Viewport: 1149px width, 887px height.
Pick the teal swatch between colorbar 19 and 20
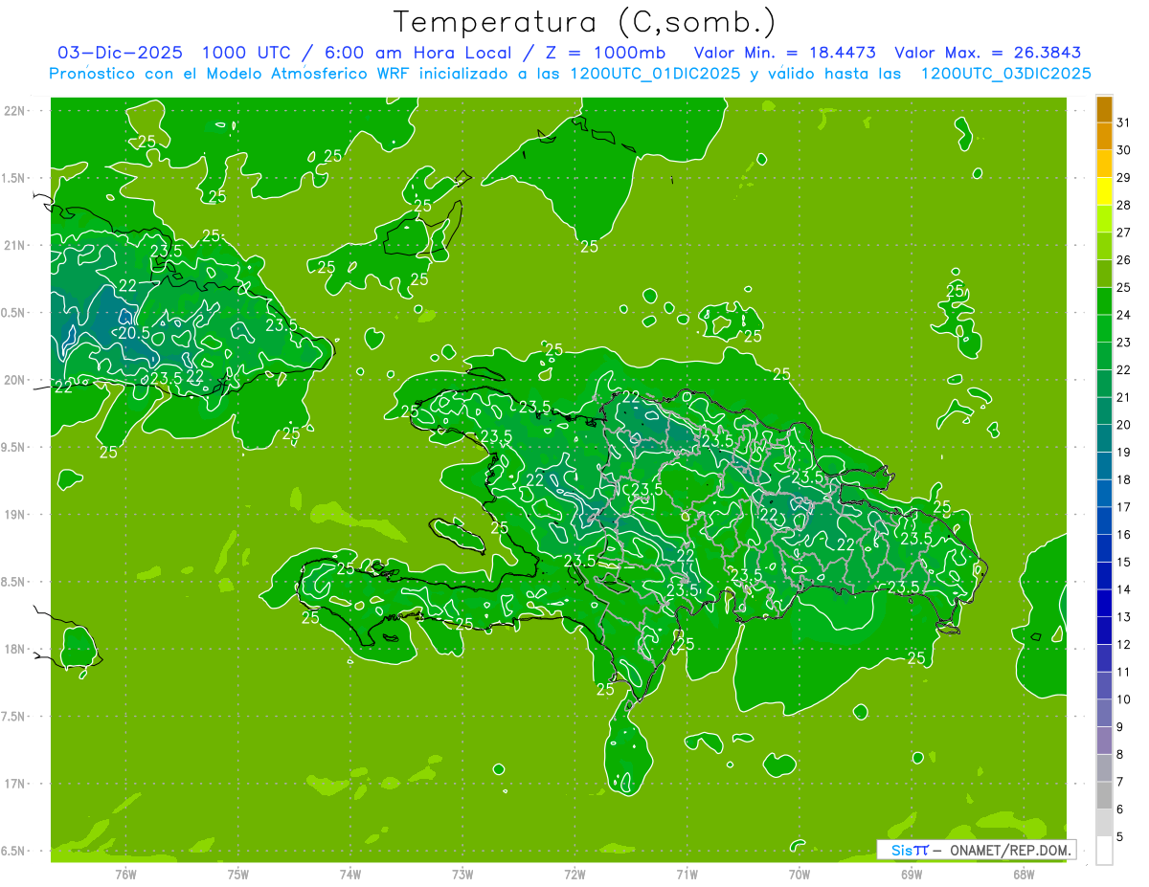click(1104, 439)
